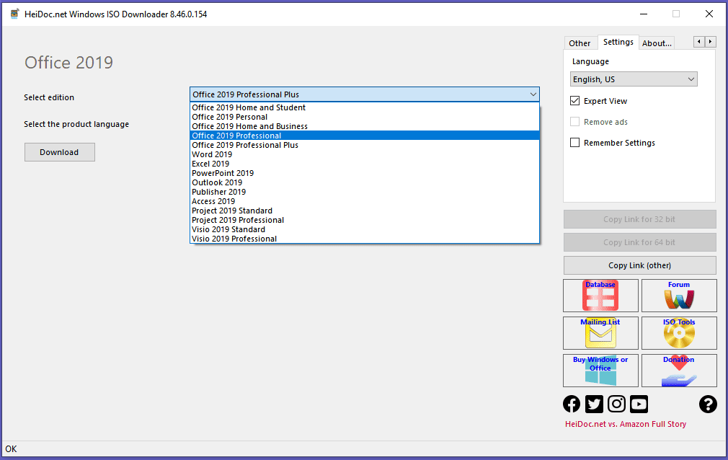728x460 pixels.
Task: Click Buy Windows or Office icon
Action: (600, 371)
